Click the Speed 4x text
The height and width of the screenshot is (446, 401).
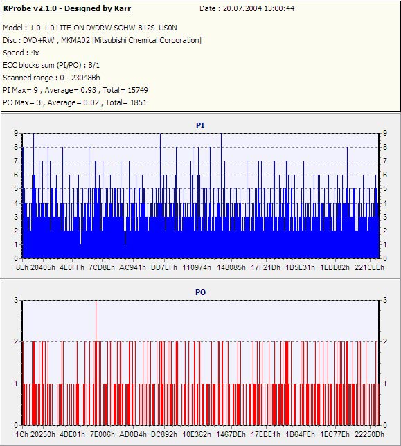point(21,53)
